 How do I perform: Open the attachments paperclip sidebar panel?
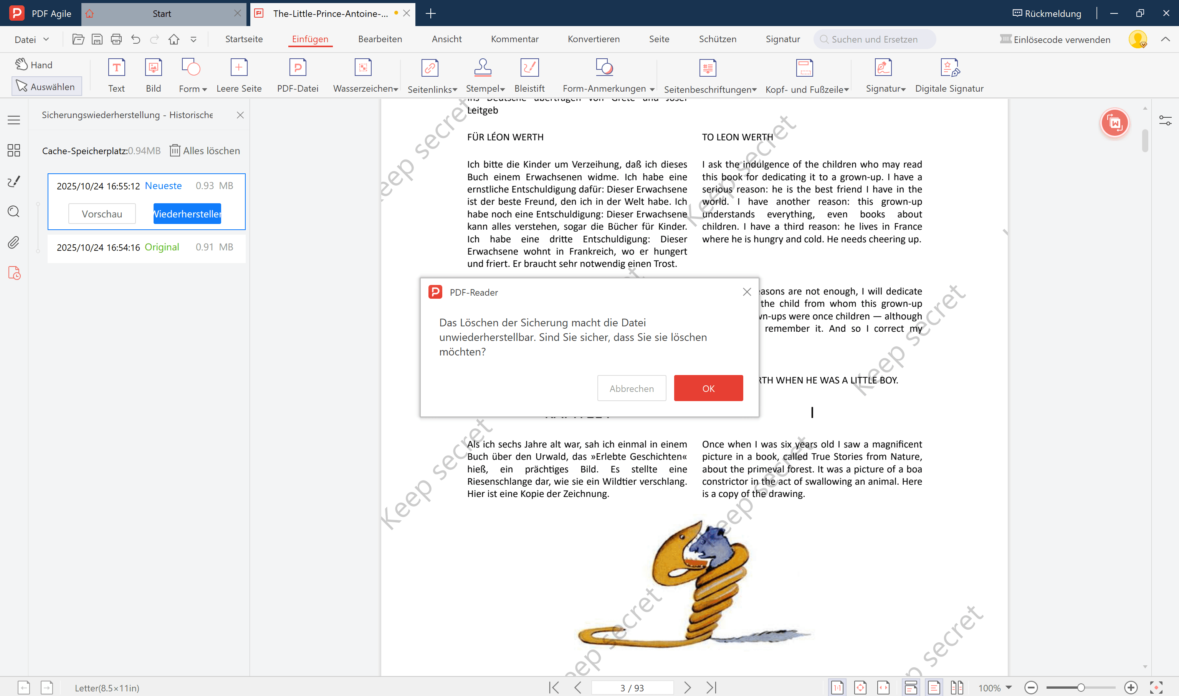coord(13,242)
